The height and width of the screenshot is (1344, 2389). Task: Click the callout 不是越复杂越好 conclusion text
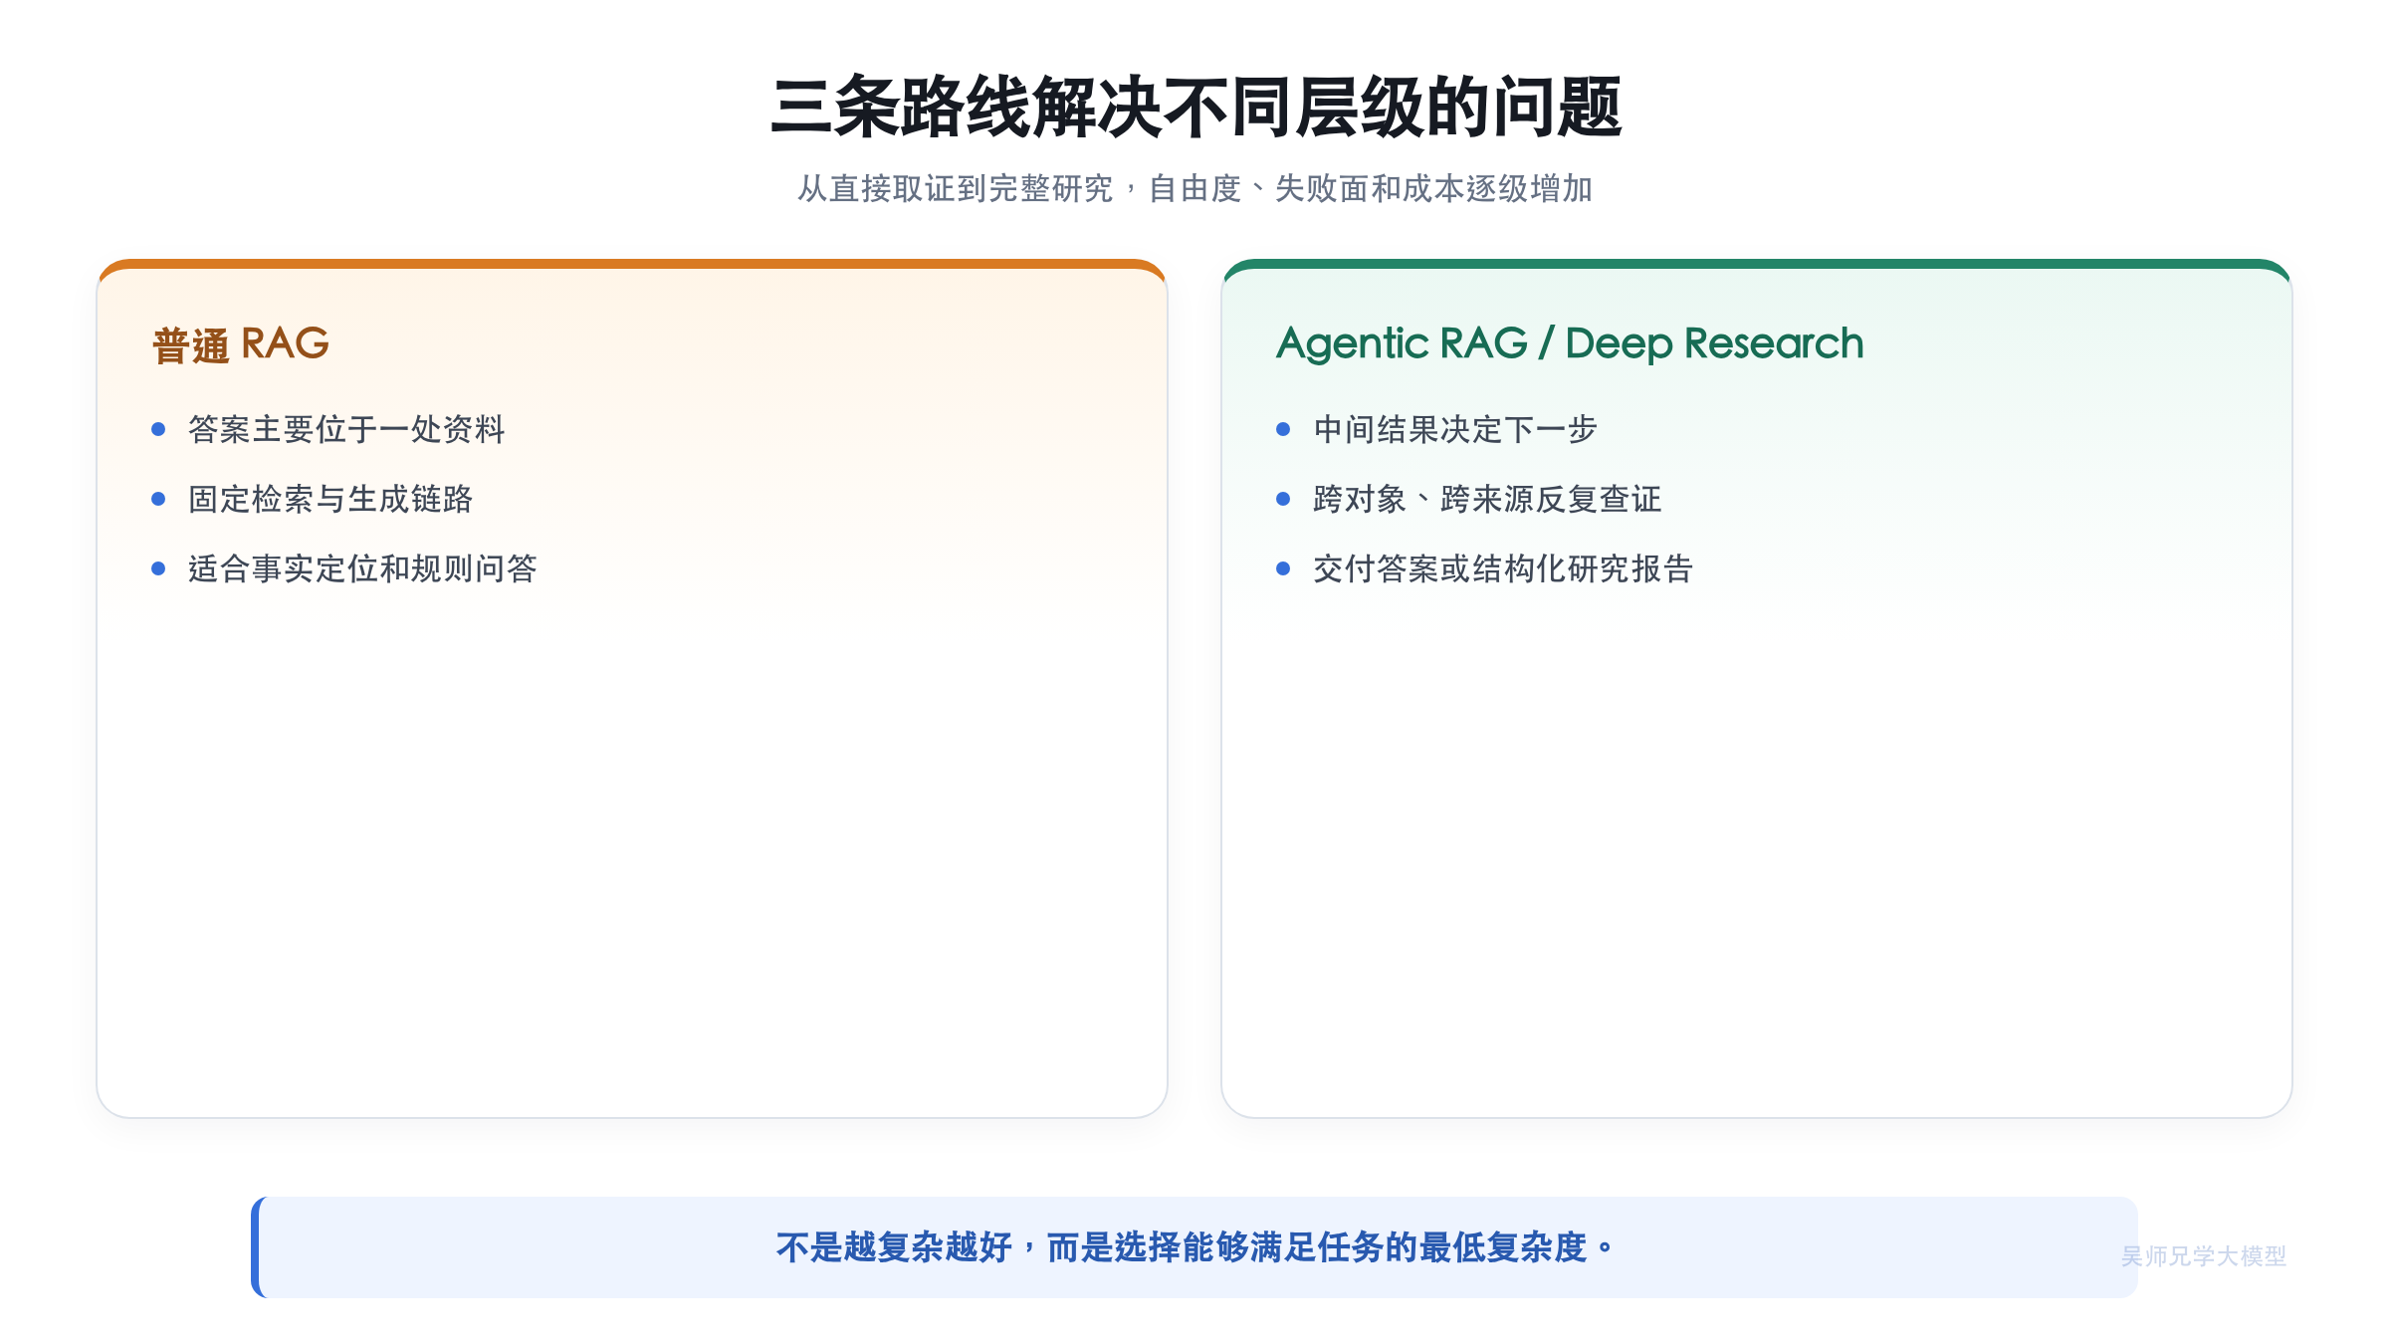pyautogui.click(x=1194, y=1246)
